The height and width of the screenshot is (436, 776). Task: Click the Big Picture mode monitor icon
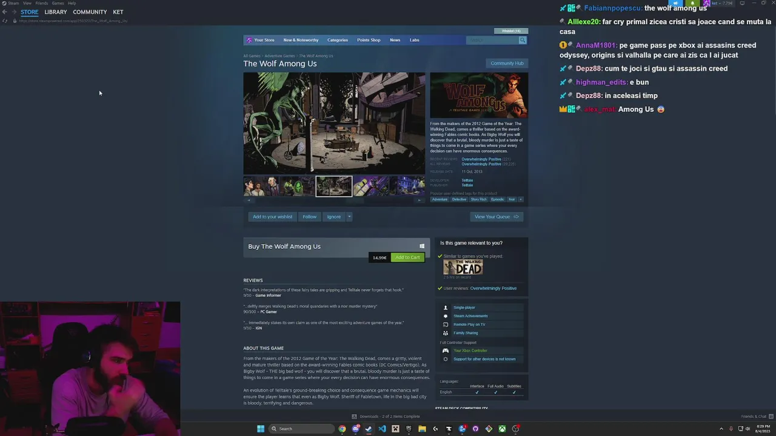point(742,3)
